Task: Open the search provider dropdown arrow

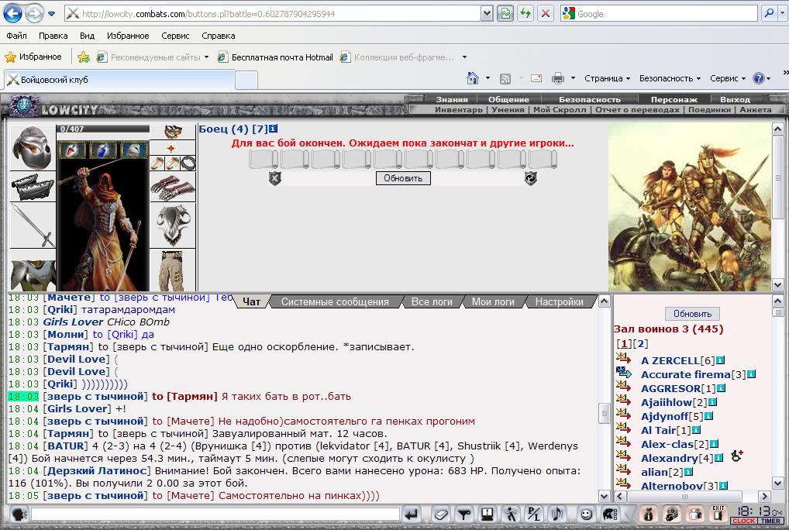Action: pyautogui.click(x=783, y=14)
